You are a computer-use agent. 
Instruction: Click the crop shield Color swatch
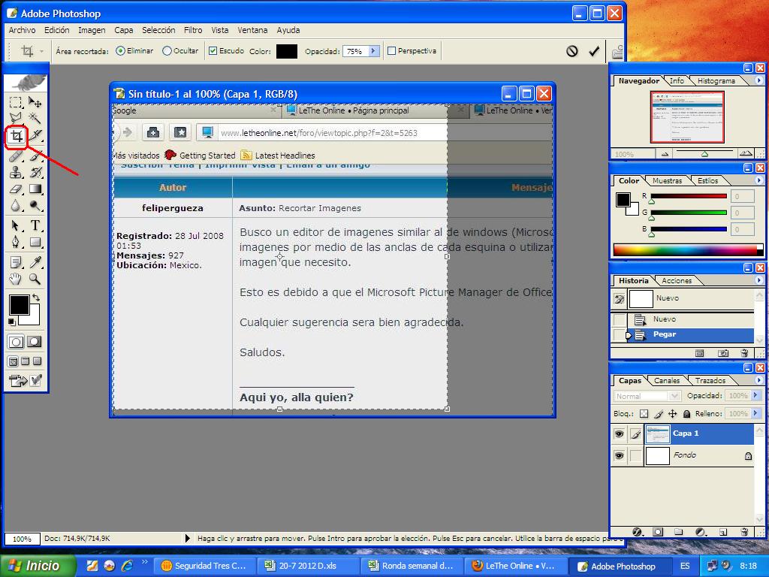(x=287, y=51)
